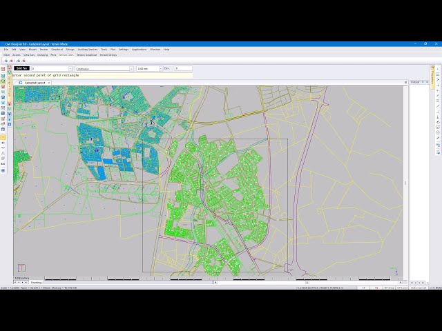Expand the pen number dropdown

tap(70, 69)
